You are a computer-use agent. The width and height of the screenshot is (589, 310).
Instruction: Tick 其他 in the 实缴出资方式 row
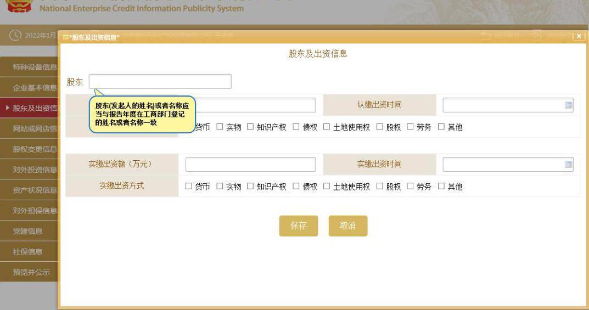tap(441, 186)
